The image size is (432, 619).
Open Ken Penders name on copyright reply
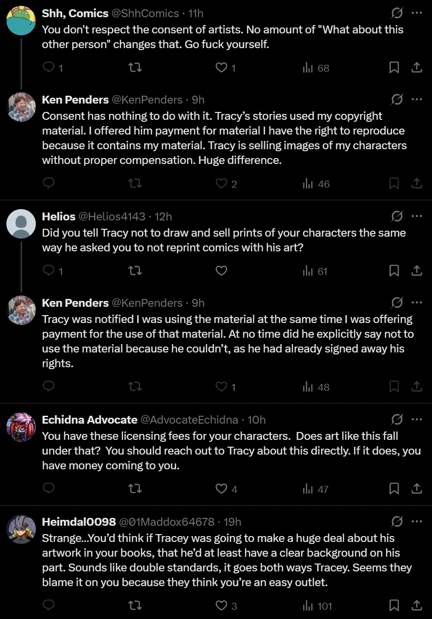pos(75,100)
